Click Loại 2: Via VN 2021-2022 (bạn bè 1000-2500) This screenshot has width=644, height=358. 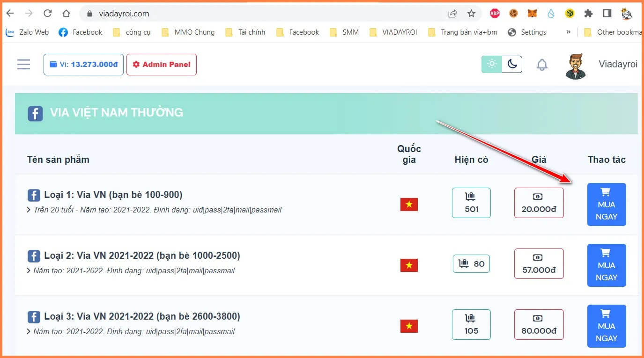click(142, 256)
